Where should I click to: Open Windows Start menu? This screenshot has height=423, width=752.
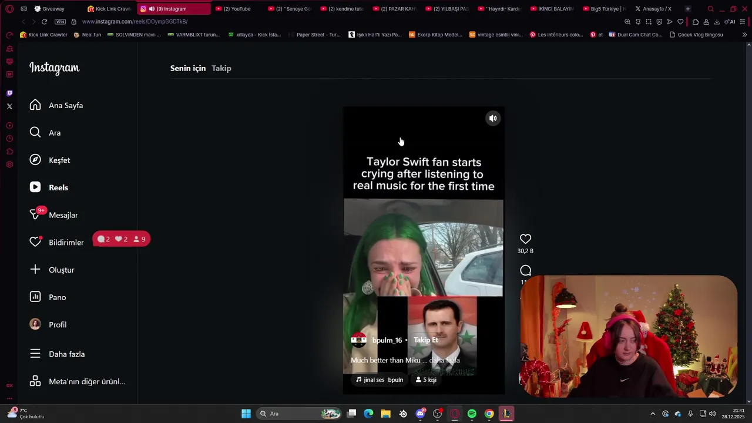point(246,414)
